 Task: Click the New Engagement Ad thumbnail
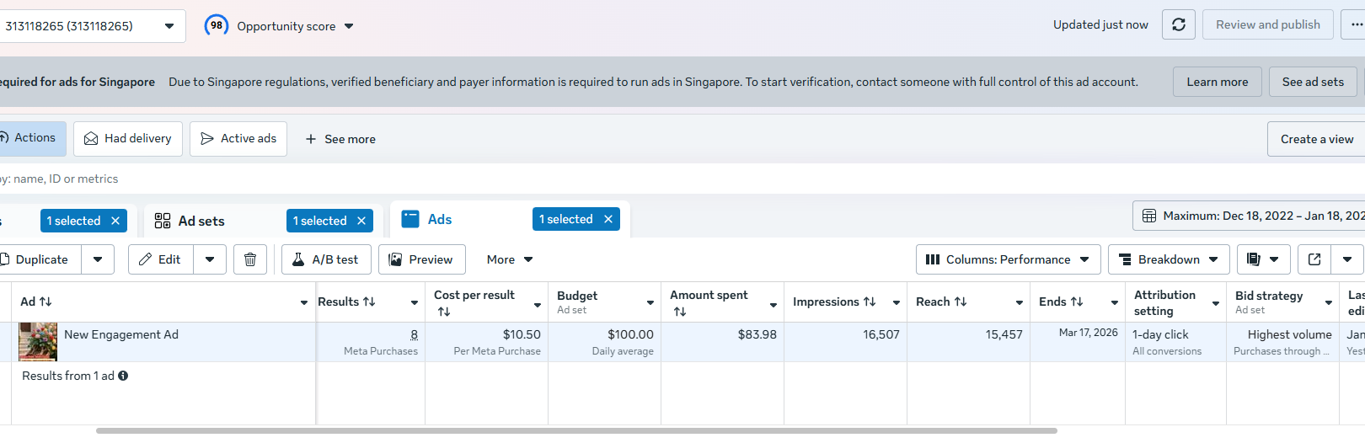[x=38, y=341]
